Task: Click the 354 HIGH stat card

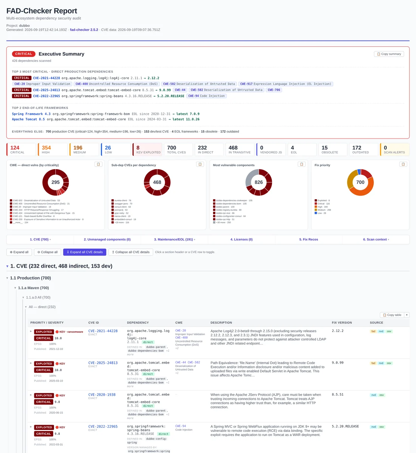Action: [53, 149]
